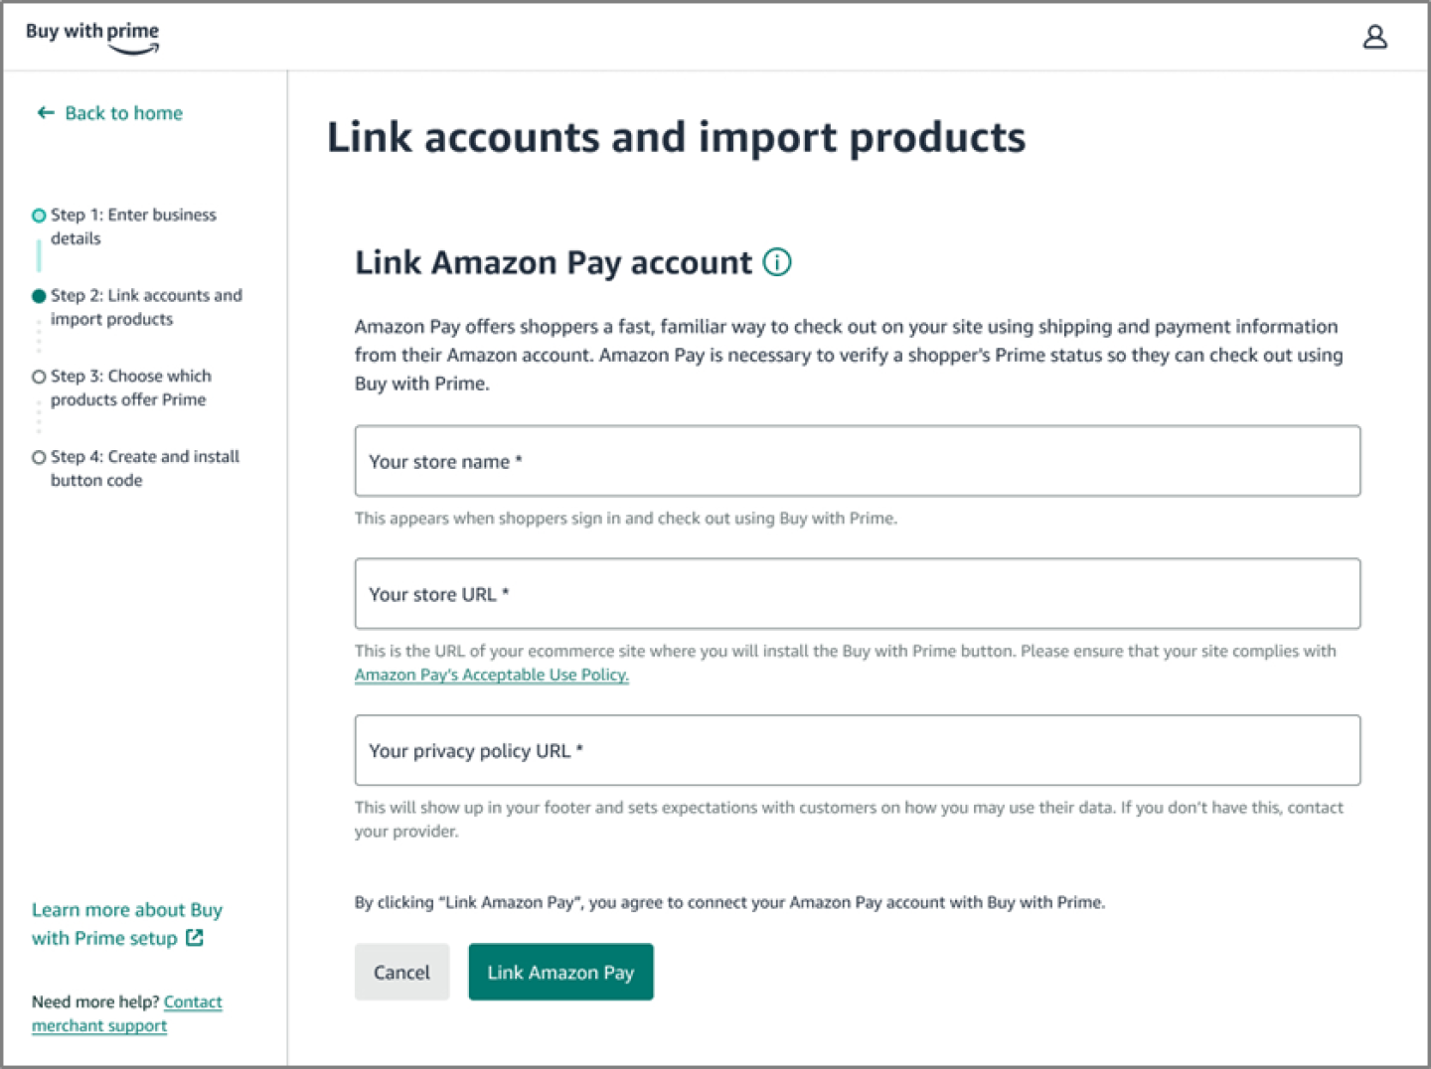Click the Buy with Prime logo
Viewport: 1431px width, 1069px height.
[92, 36]
